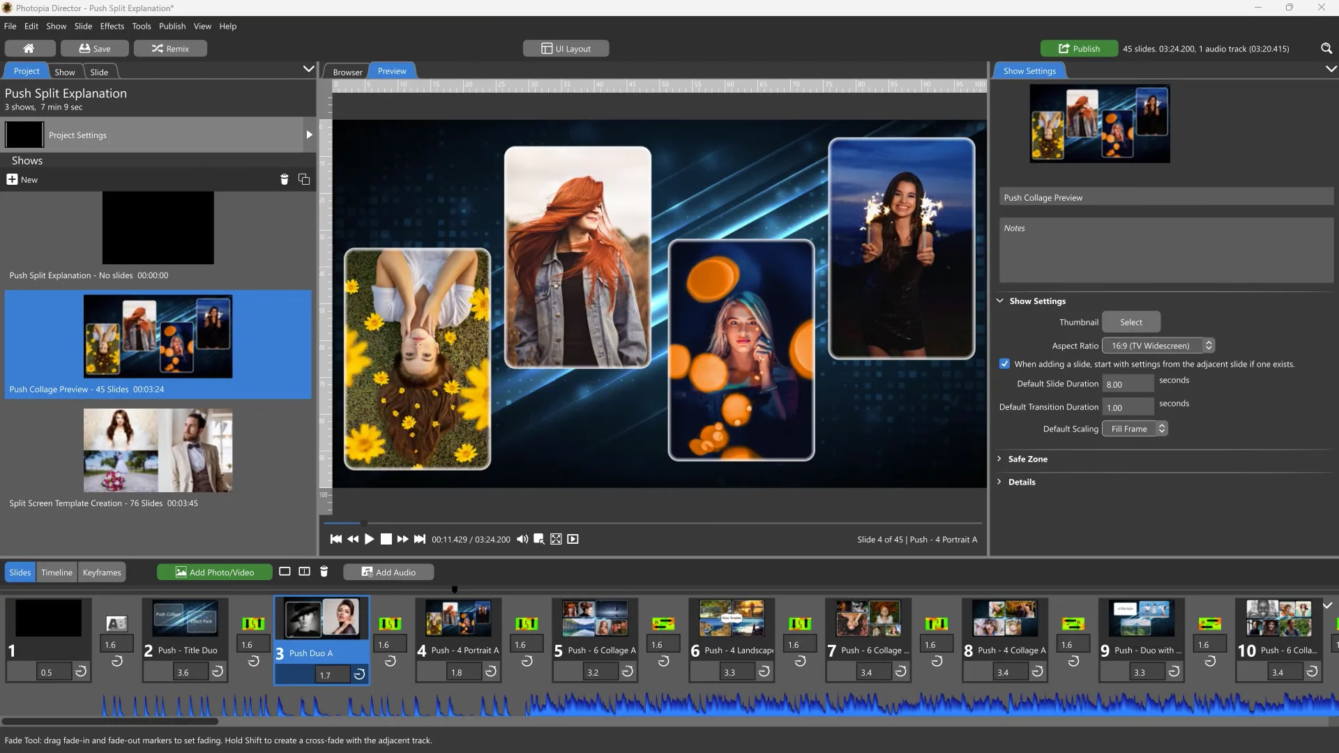Click the trash icon to delete selected slide
This screenshot has height=753, width=1339.
[324, 572]
